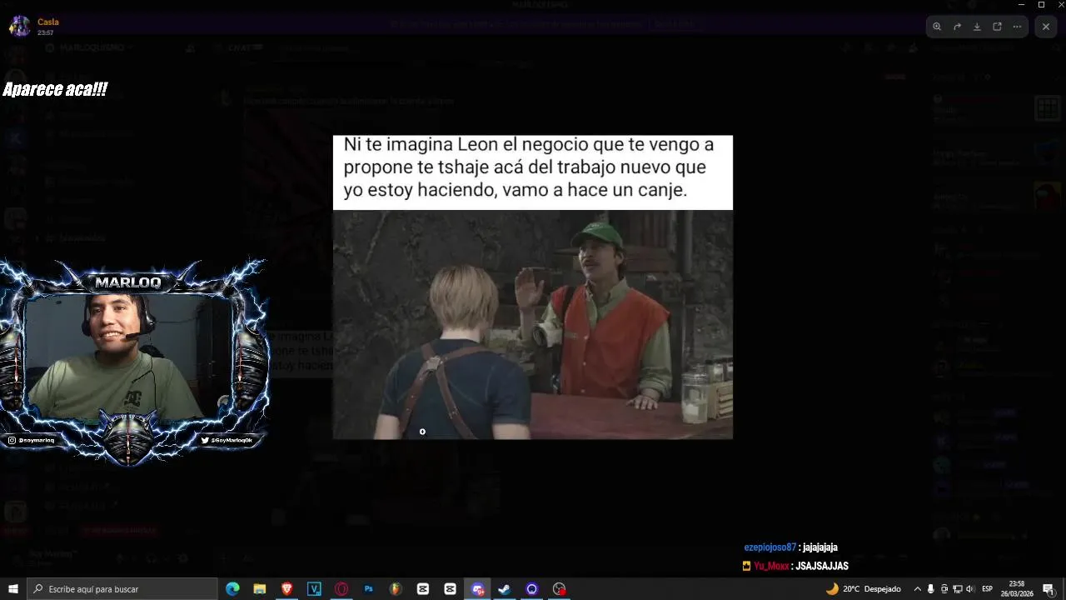Screen dimensions: 1066x600
Task: Click the 'Escribe aquí para buscar' search box
Action: pyautogui.click(x=122, y=589)
